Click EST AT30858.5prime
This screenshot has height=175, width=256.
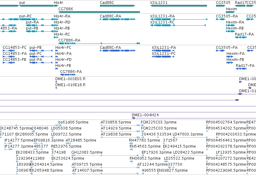coord(116,122)
